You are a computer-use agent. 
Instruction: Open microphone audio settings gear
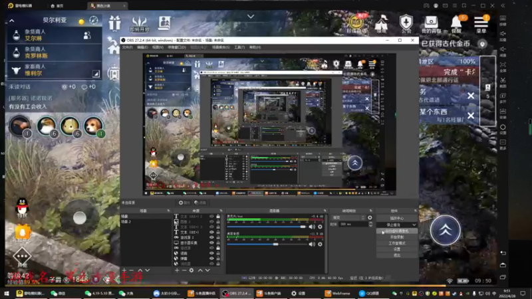[320, 227]
